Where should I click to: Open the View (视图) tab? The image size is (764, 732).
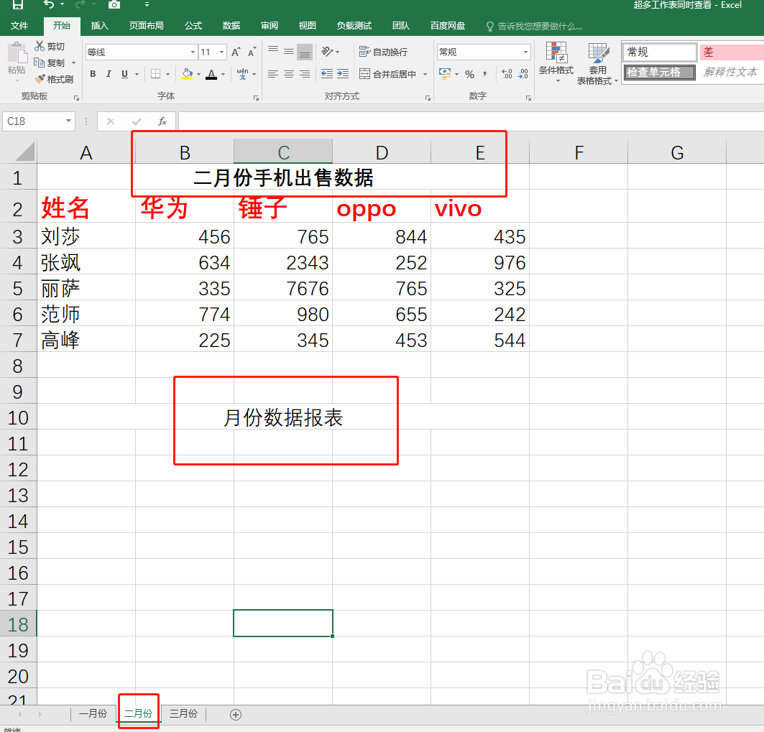tap(307, 26)
